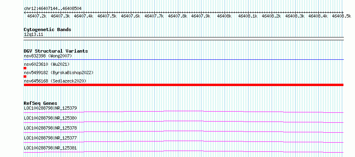Click the 46407.5k ruler tick label
The width and height of the screenshot is (355, 157).
[x=107, y=16]
